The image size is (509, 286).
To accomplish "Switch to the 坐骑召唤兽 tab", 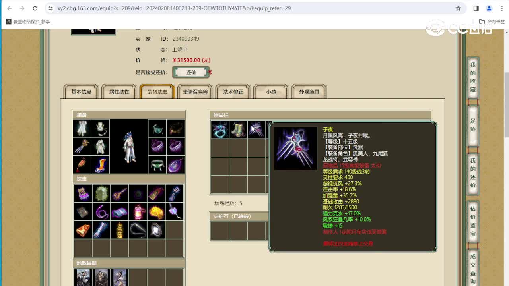I will point(195,92).
